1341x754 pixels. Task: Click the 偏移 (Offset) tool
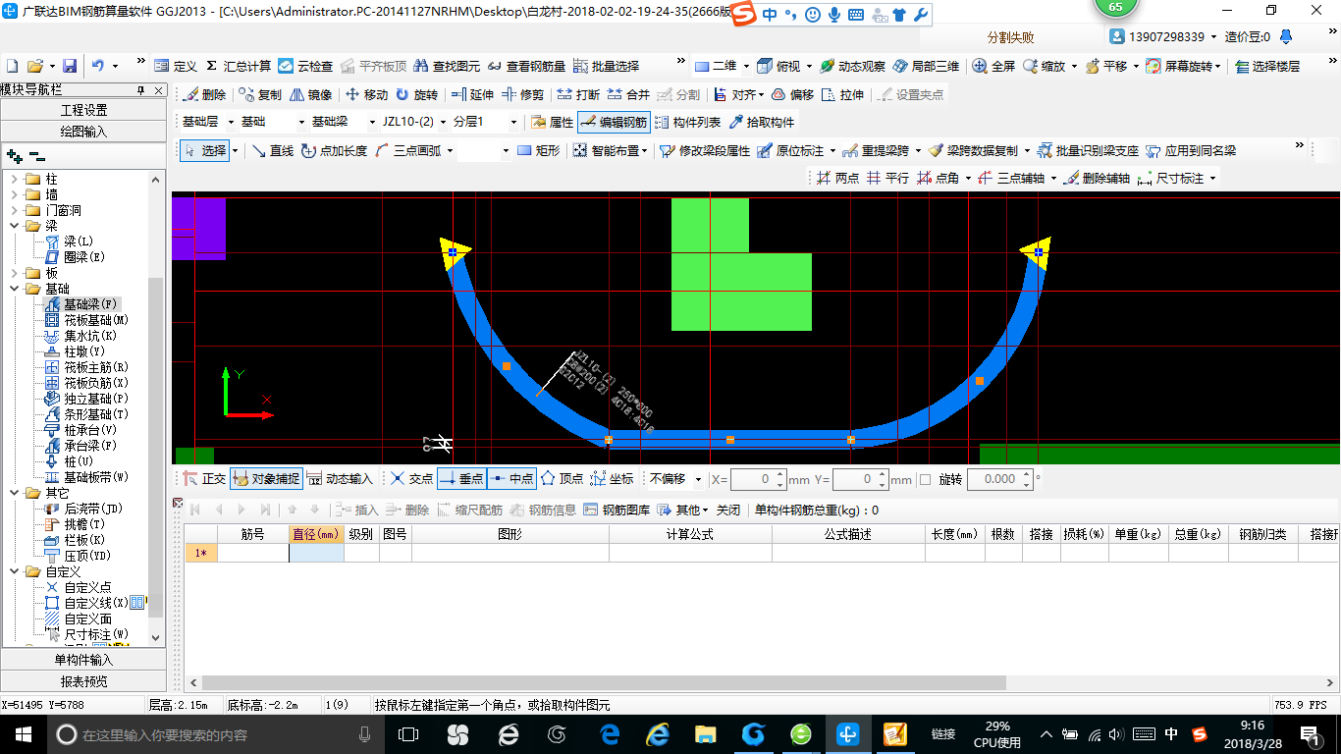pyautogui.click(x=792, y=95)
